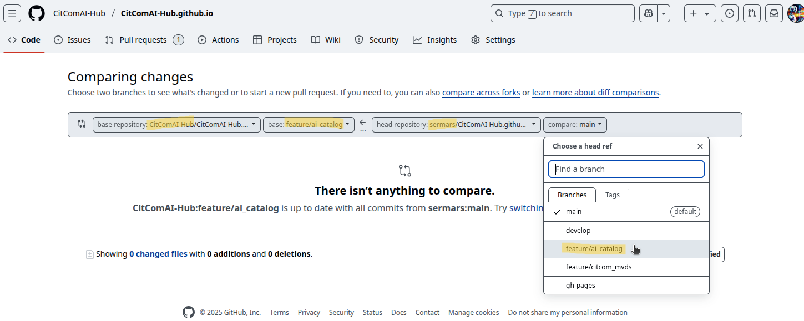This screenshot has width=804, height=321.
Task: Open the CitComAI-Hub.github.io repository link
Action: point(166,13)
